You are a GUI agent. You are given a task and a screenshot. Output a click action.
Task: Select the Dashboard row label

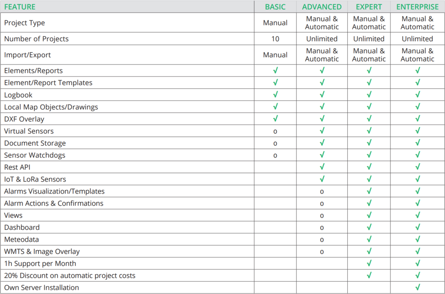tap(22, 228)
